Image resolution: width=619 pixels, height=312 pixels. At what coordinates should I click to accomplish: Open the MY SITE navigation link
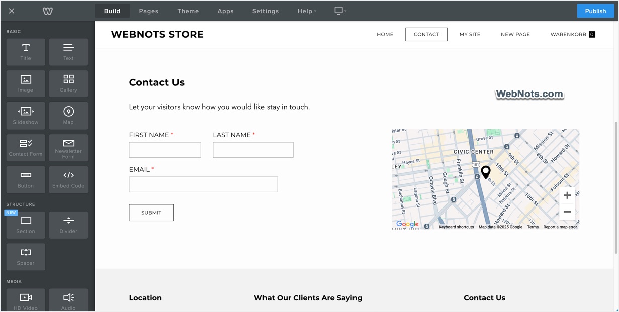(x=470, y=34)
